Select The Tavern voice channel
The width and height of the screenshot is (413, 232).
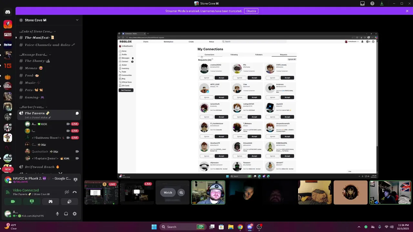tap(48, 115)
